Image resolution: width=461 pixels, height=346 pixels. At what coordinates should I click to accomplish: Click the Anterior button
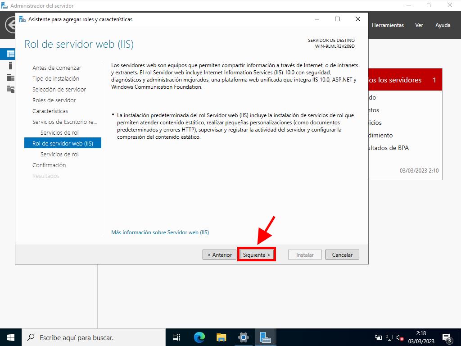pyautogui.click(x=220, y=255)
